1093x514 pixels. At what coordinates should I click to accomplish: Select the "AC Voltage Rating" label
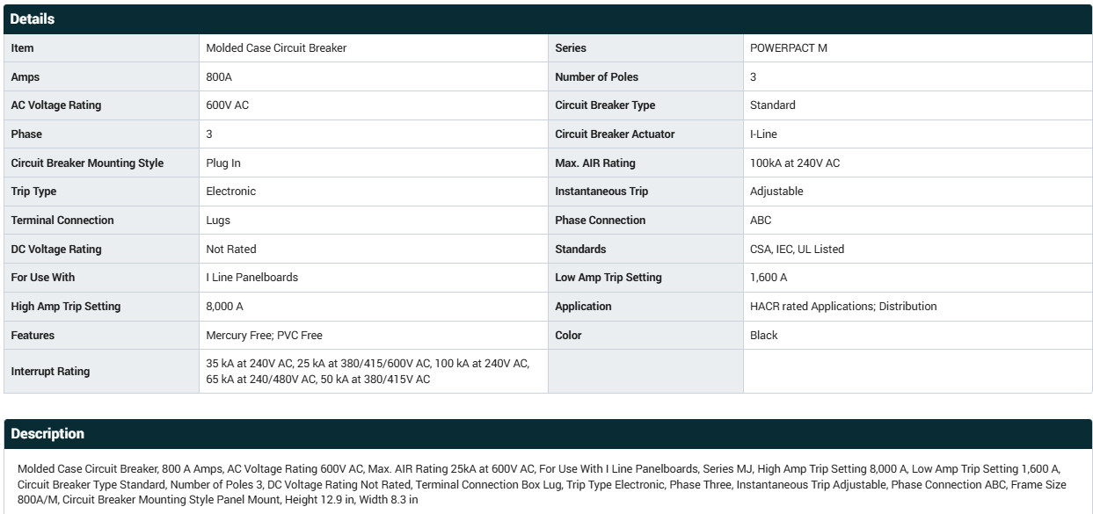coord(56,105)
